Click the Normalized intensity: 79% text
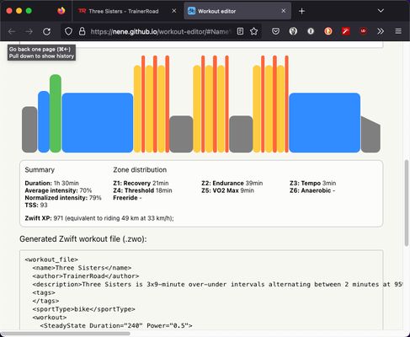 point(63,198)
